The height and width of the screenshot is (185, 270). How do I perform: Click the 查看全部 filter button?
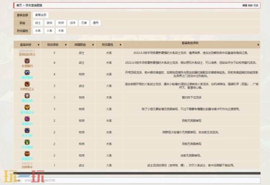(x=41, y=15)
